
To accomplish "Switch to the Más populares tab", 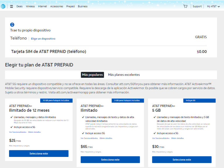I will point(92,75).
